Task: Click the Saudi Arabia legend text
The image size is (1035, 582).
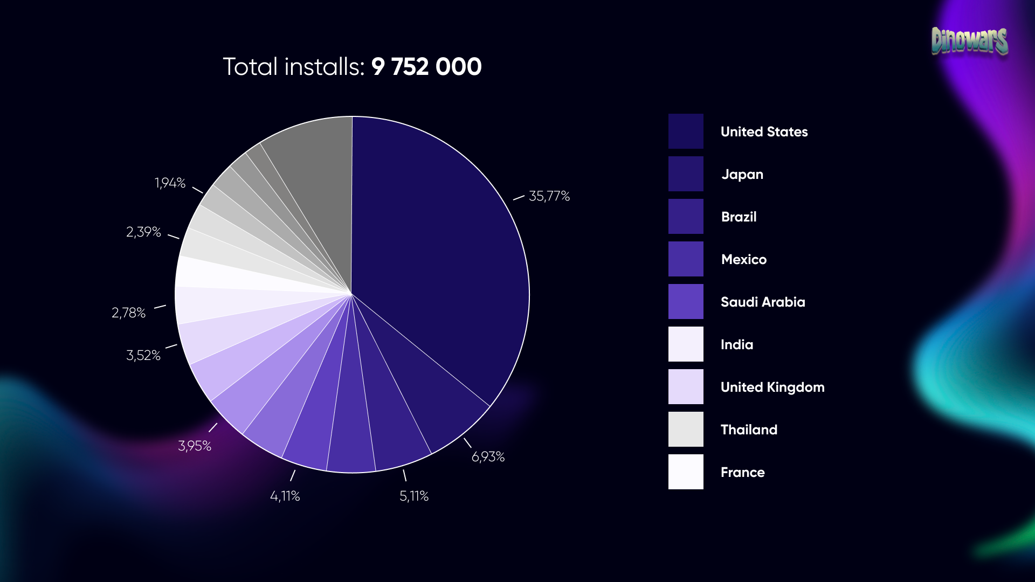Action: click(762, 302)
